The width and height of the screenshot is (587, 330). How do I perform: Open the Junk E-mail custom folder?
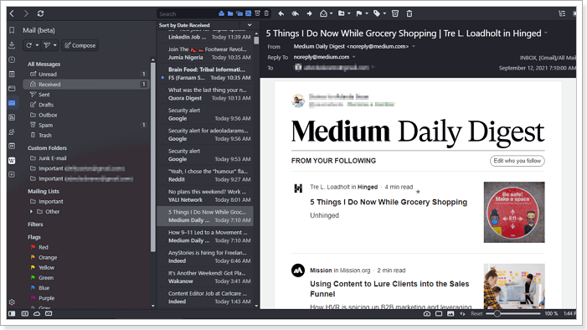point(87,158)
